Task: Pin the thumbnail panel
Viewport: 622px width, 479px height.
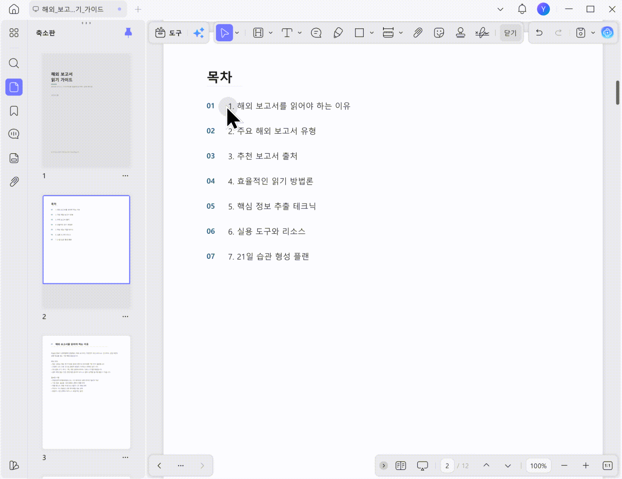Action: 128,33
